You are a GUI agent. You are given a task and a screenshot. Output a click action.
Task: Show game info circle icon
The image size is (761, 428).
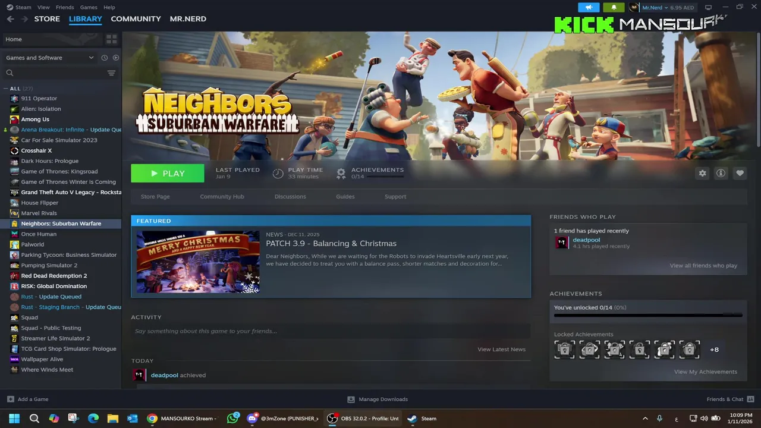point(721,173)
